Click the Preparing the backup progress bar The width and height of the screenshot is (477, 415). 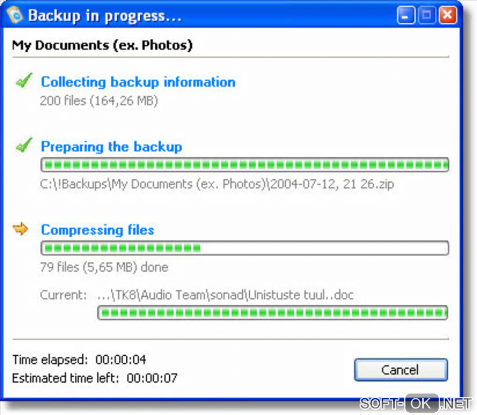(x=245, y=165)
